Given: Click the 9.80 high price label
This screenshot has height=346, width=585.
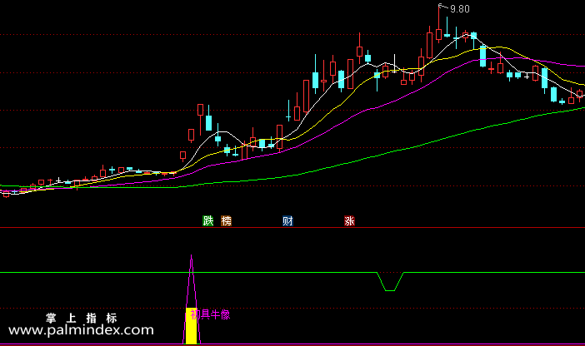Looking at the screenshot, I should (460, 9).
